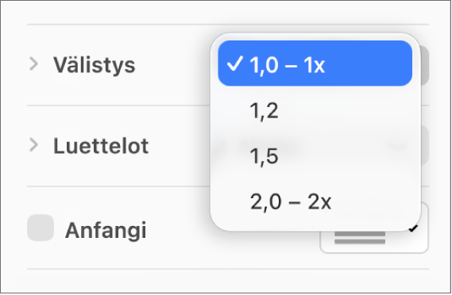
Task: Choose 1,5 line spacing from menu
Action: [x=315, y=156]
